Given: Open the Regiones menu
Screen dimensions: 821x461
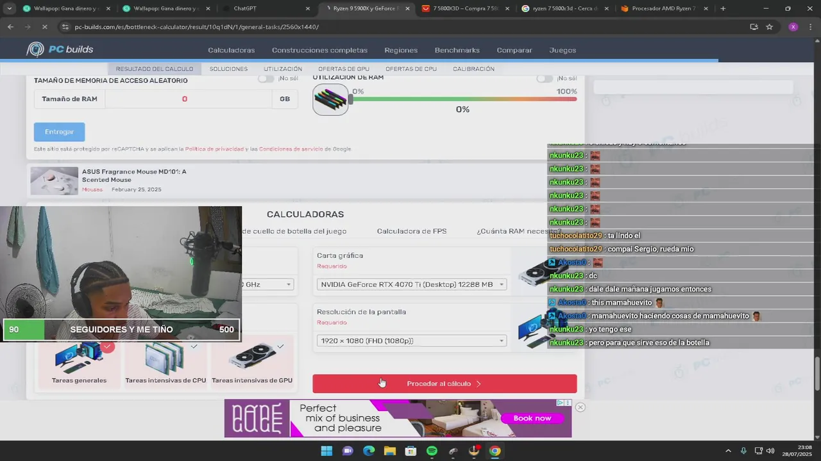Looking at the screenshot, I should tap(401, 50).
